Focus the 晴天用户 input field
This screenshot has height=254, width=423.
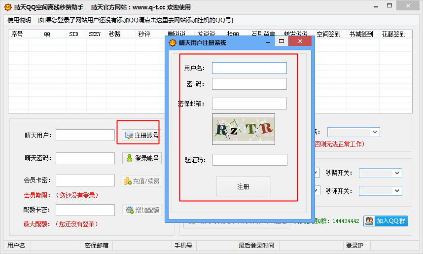pos(85,135)
